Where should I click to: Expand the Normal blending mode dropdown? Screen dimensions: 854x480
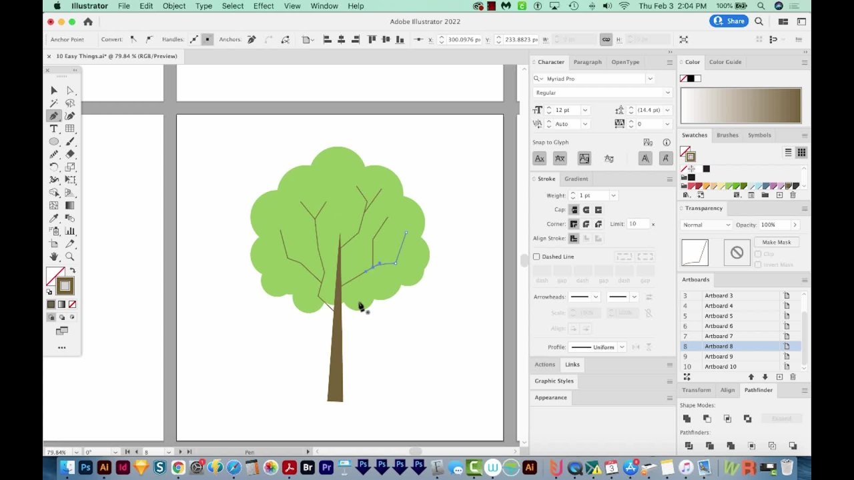click(x=706, y=225)
